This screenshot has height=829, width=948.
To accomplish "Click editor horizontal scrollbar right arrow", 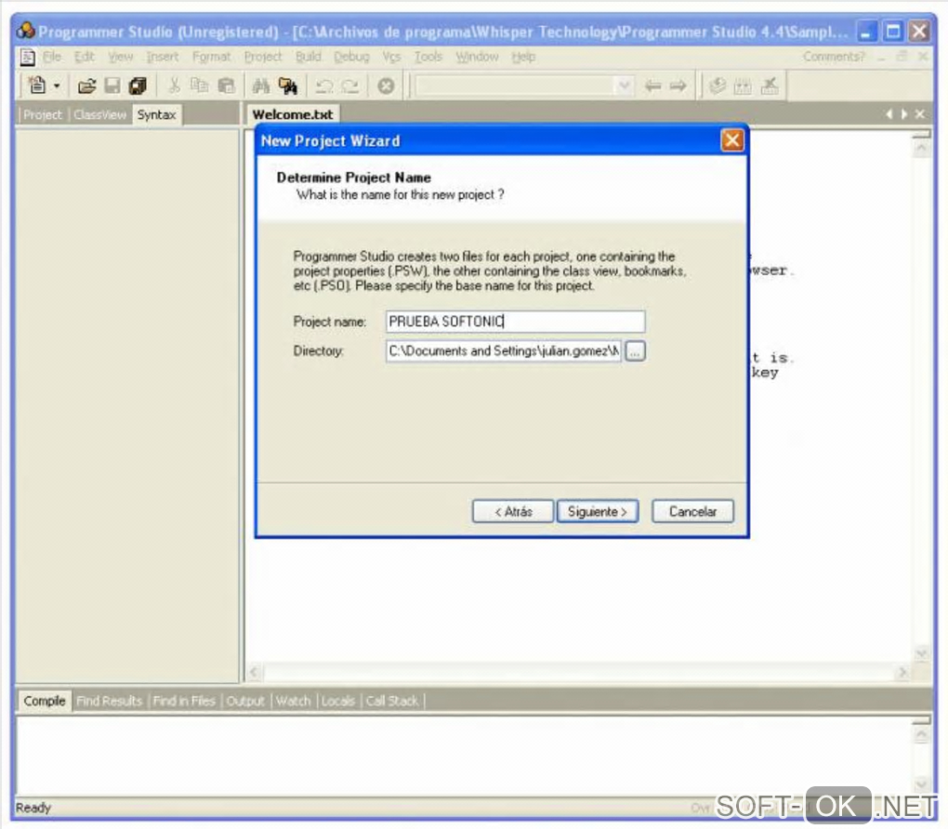I will 902,672.
